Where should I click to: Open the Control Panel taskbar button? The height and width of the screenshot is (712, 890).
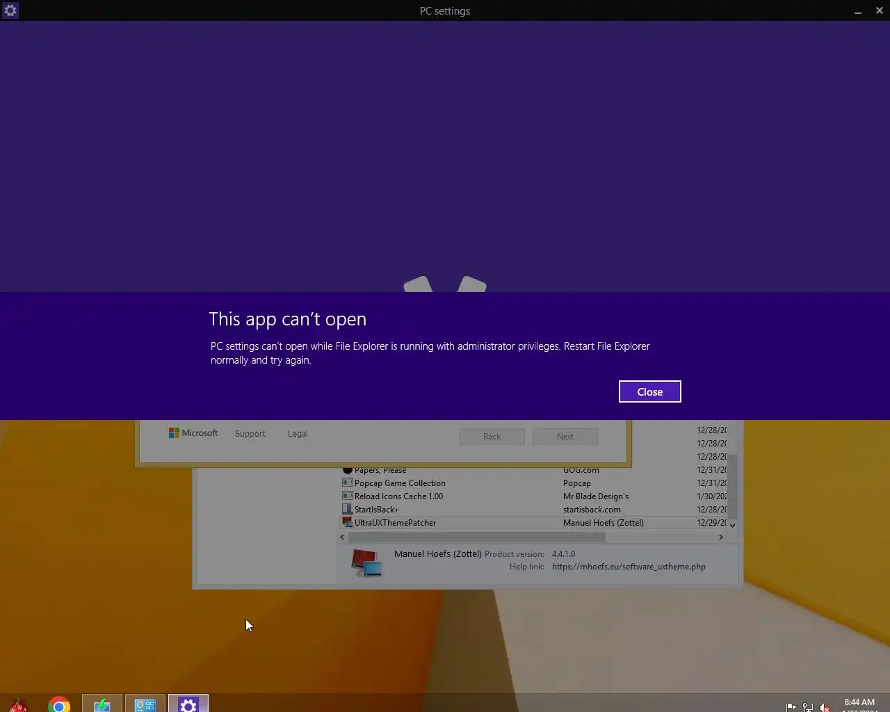pyautogui.click(x=145, y=704)
